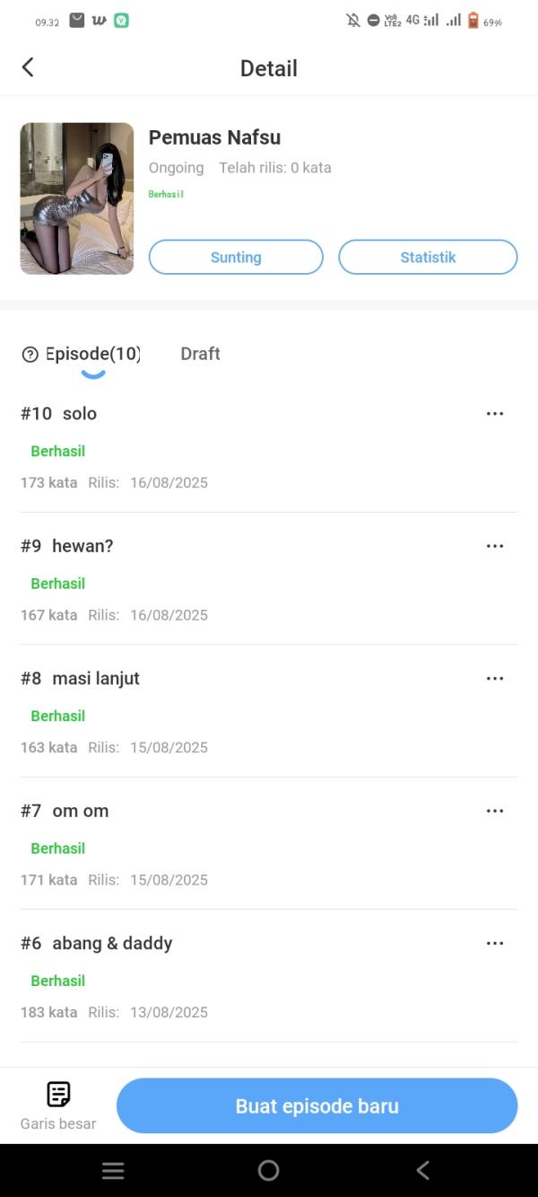Tap the help icon beside Episode(10)
The width and height of the screenshot is (538, 1197).
[30, 355]
